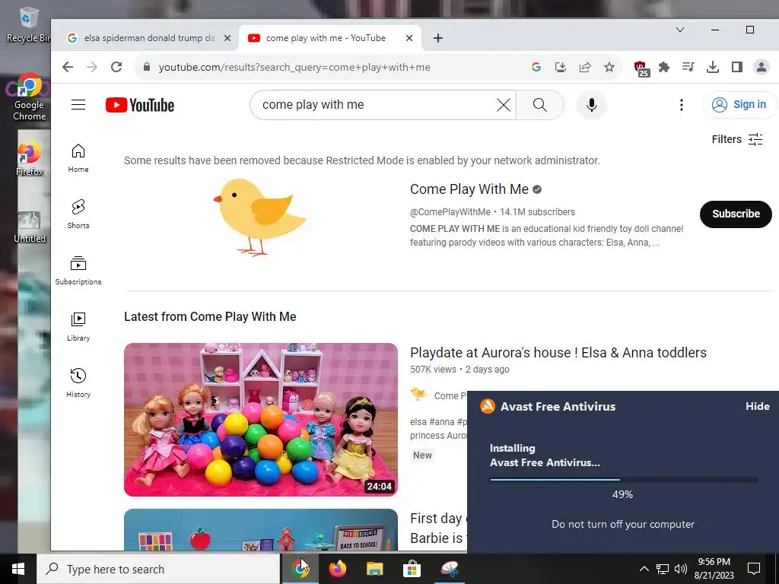This screenshot has width=779, height=584.
Task: Open network status in system tray
Action: 663,569
